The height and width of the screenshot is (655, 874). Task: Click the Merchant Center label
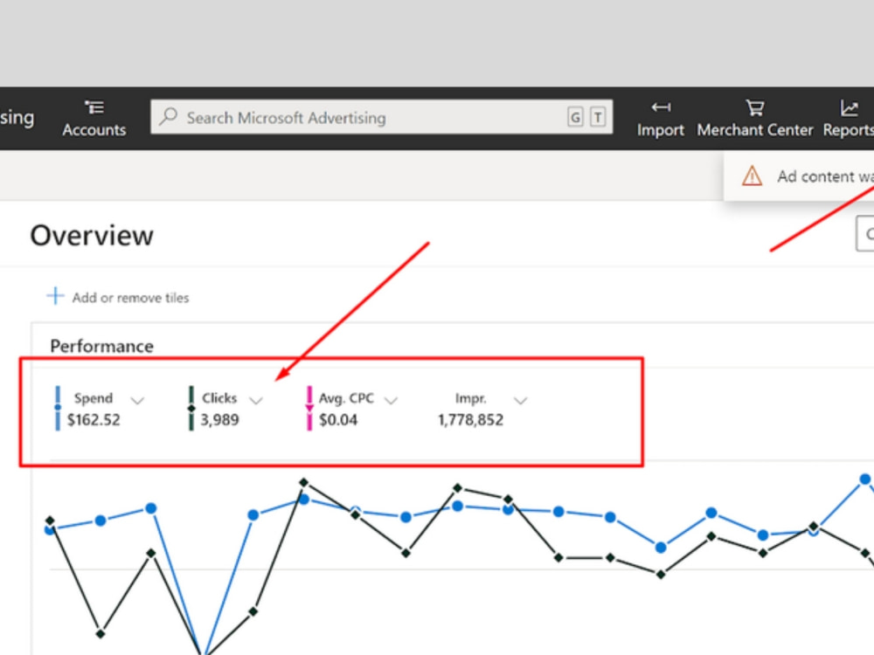pos(755,130)
